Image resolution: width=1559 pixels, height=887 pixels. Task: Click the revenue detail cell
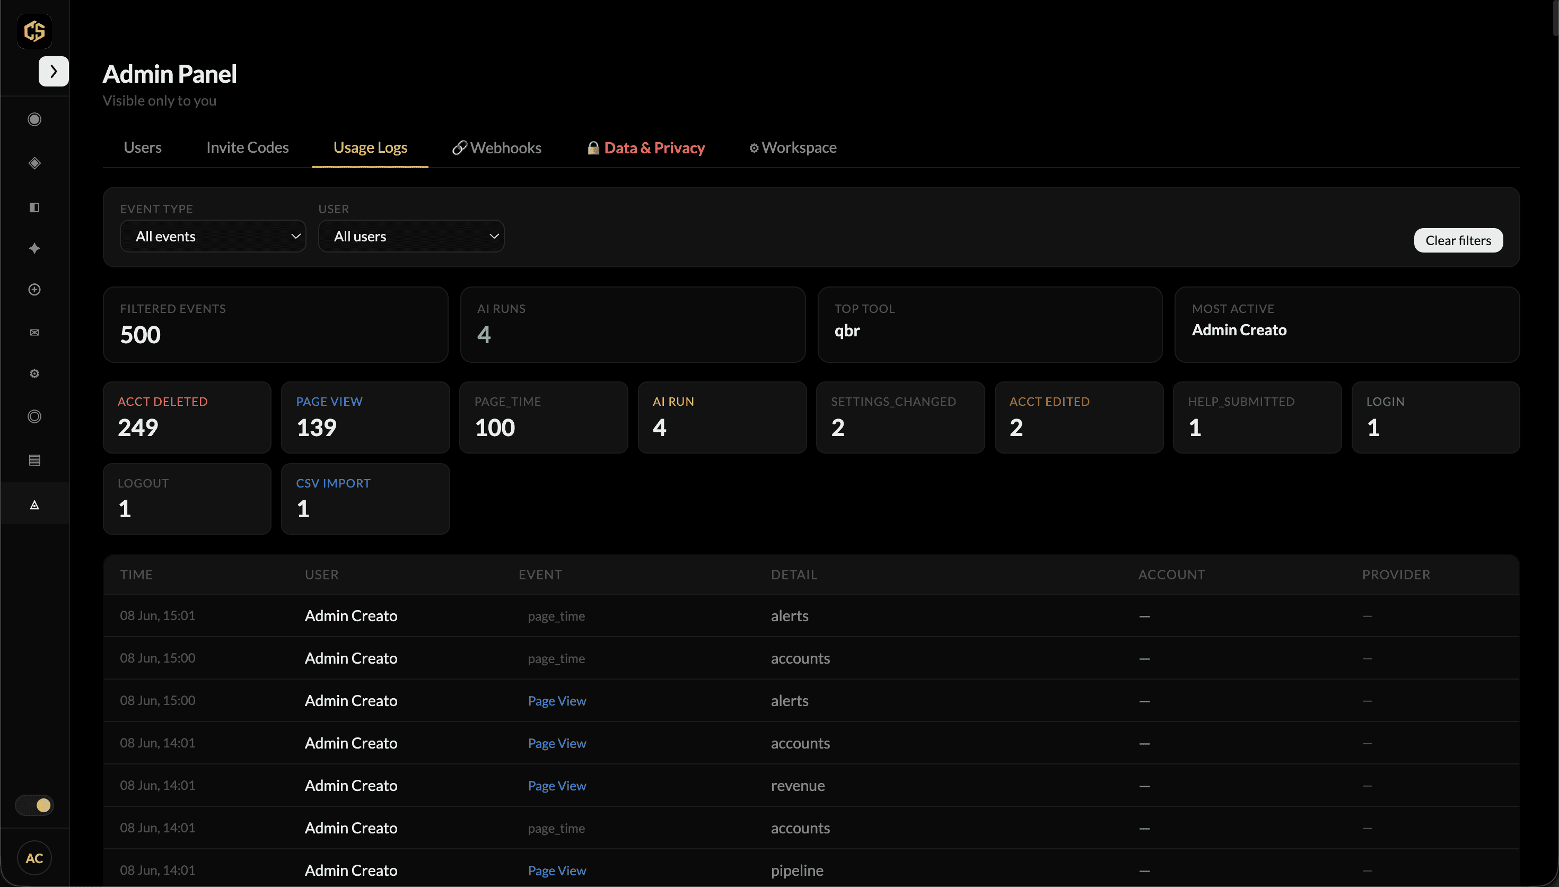click(x=798, y=786)
